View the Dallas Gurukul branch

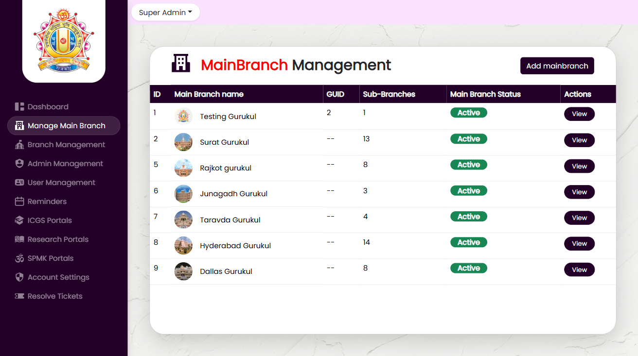point(579,270)
